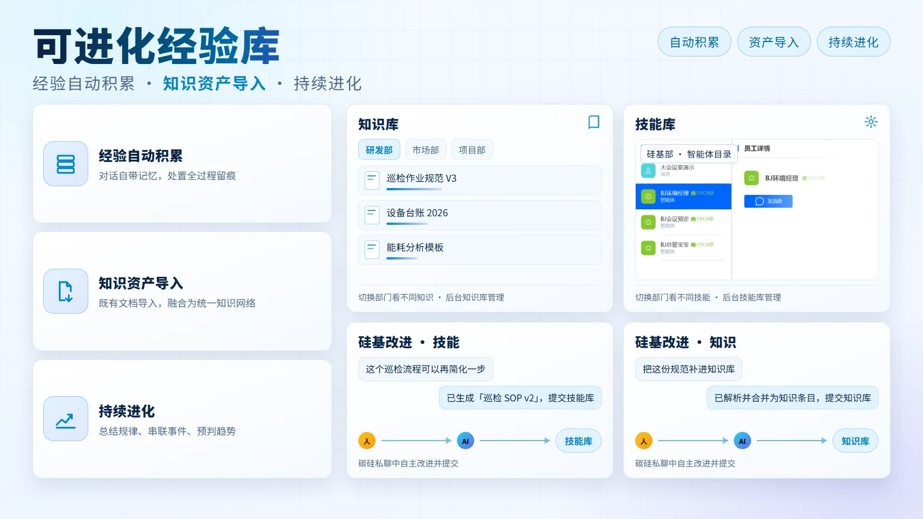The image size is (923, 519).
Task: Click the 持续进化 pill at top right
Action: tap(854, 42)
